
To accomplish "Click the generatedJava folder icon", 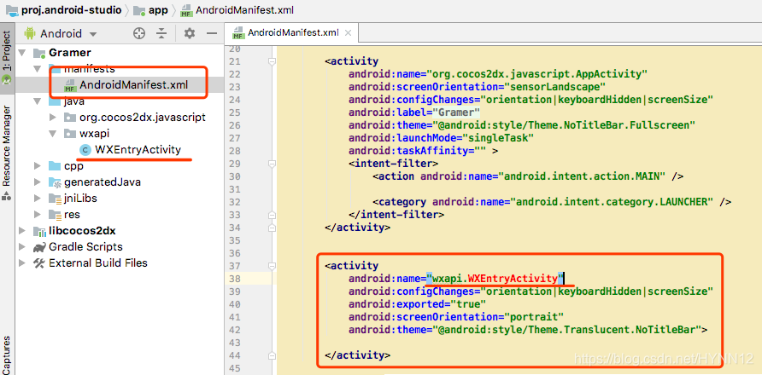I will (x=56, y=182).
